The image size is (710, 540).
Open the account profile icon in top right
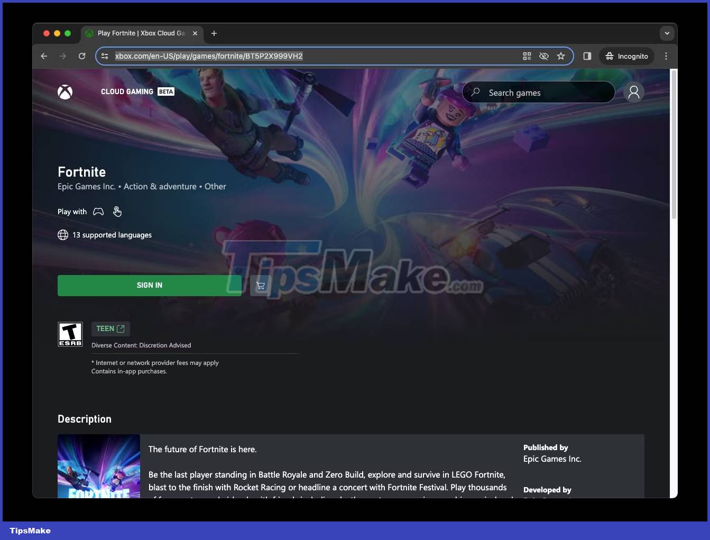(x=633, y=92)
